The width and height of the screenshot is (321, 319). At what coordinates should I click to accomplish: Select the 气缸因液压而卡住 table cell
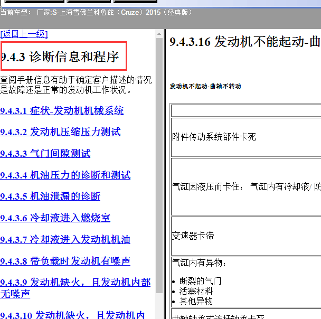coord(246,186)
